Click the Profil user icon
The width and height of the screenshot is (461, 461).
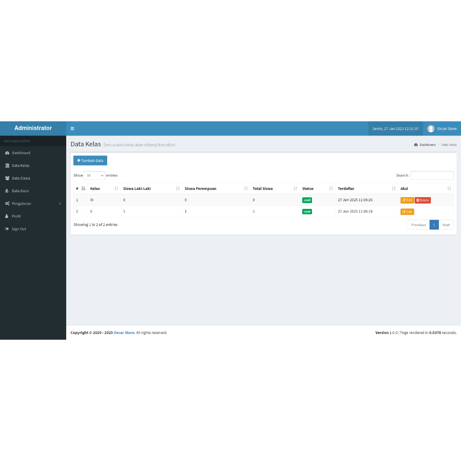click(7, 216)
